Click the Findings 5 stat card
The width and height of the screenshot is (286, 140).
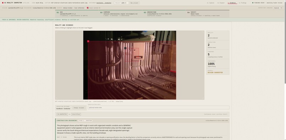coord(218,54)
